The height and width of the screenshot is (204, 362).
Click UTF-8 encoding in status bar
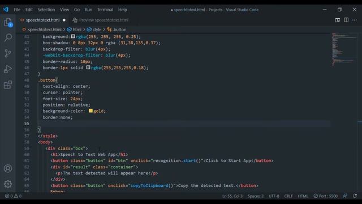[274, 196]
